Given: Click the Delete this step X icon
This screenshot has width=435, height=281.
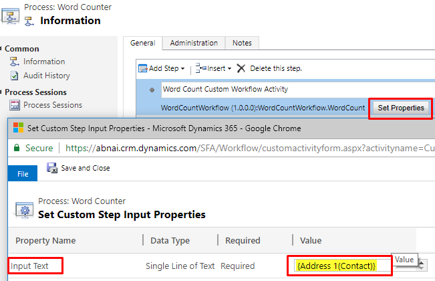Looking at the screenshot, I should pyautogui.click(x=241, y=68).
